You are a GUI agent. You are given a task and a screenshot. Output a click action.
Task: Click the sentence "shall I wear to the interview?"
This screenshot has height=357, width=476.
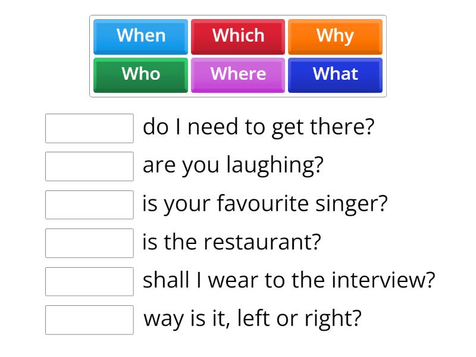(289, 279)
